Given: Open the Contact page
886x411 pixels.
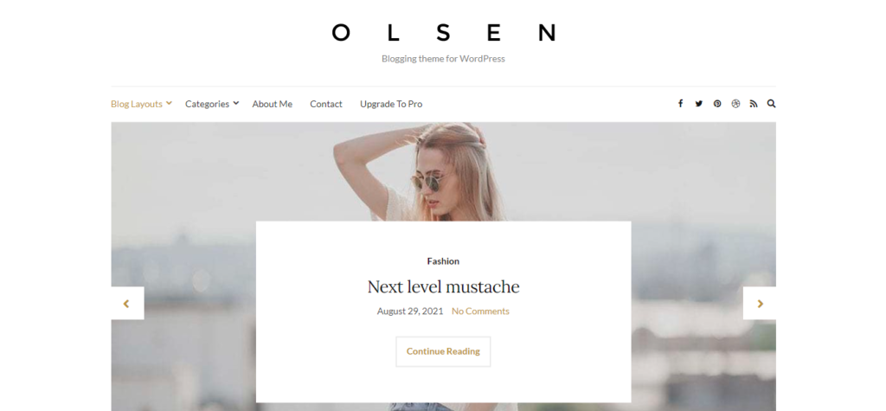Looking at the screenshot, I should [326, 104].
